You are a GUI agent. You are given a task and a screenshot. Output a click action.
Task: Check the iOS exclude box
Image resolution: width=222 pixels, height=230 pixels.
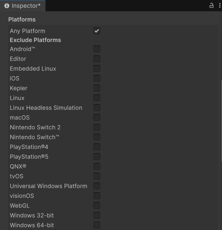pyautogui.click(x=97, y=78)
